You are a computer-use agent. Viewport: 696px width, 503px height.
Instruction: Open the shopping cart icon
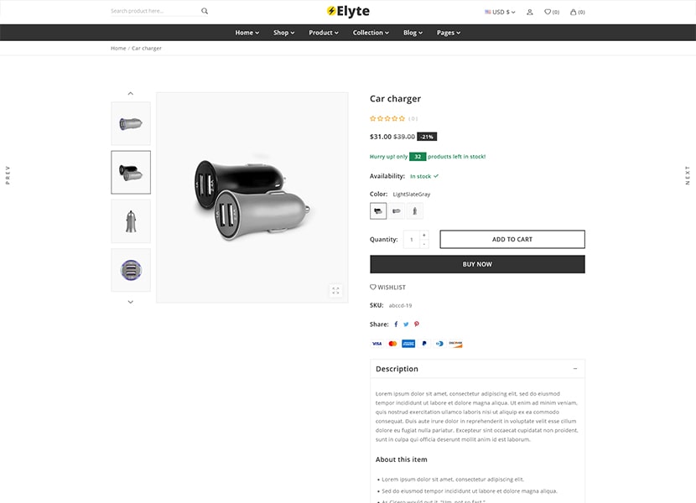tap(574, 12)
